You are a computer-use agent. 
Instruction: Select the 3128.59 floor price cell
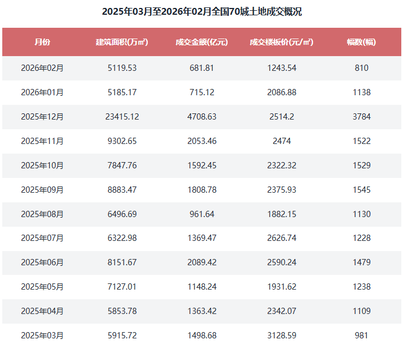(x=281, y=336)
